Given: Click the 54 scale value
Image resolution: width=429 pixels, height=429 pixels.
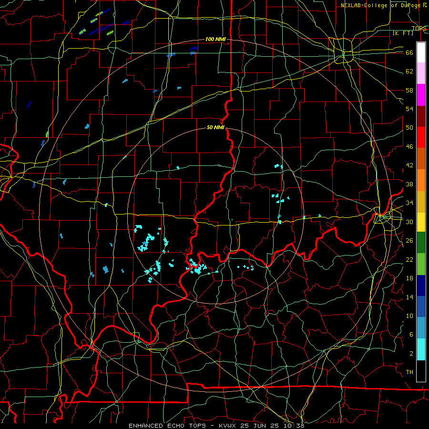Looking at the screenshot, I should click(409, 109).
